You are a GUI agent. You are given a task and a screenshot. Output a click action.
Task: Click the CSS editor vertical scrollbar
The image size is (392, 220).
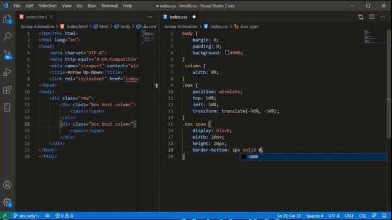pyautogui.click(x=389, y=85)
